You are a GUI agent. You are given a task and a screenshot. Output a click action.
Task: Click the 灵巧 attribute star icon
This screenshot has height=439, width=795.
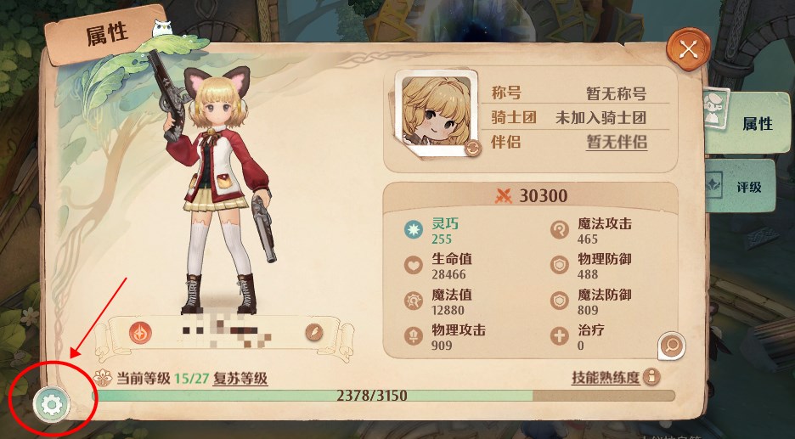(414, 229)
